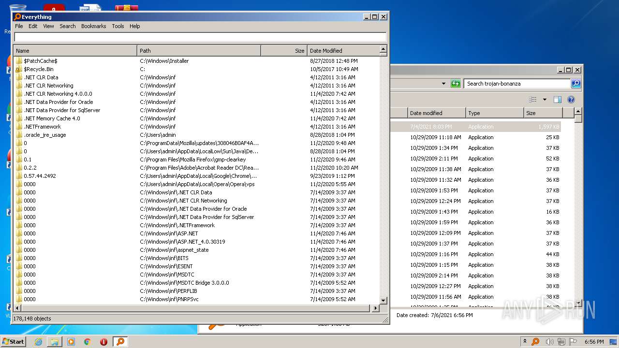This screenshot has height=348, width=619.
Task: Click the 178,148 objects status bar text
Action: pyautogui.click(x=32, y=319)
